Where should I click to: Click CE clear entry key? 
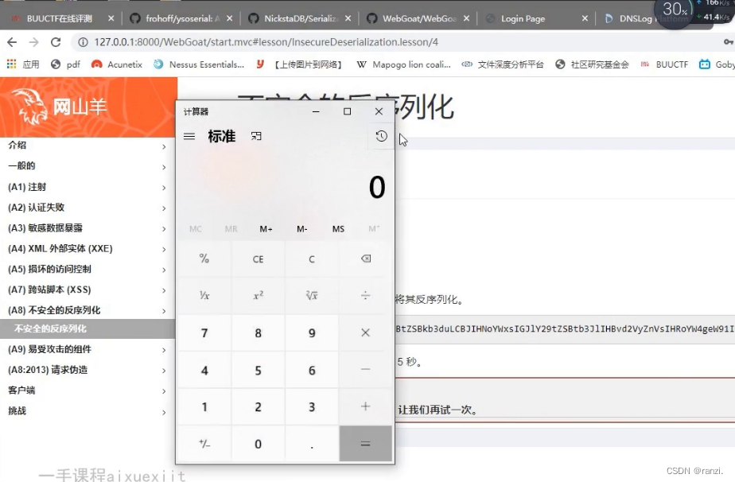[258, 258]
